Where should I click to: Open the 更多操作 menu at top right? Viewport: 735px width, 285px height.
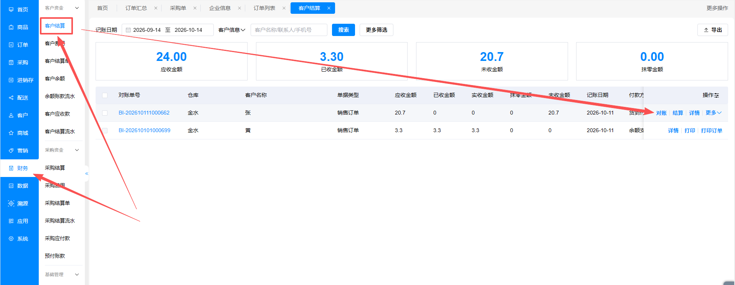(x=717, y=8)
